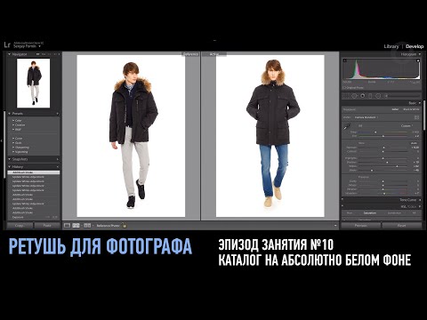Click the Auto tone button

point(414,143)
